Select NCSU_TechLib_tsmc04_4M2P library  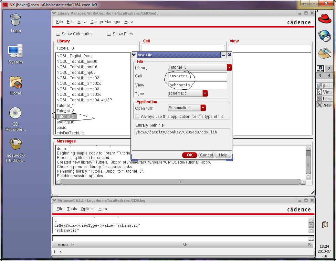pos(84,100)
